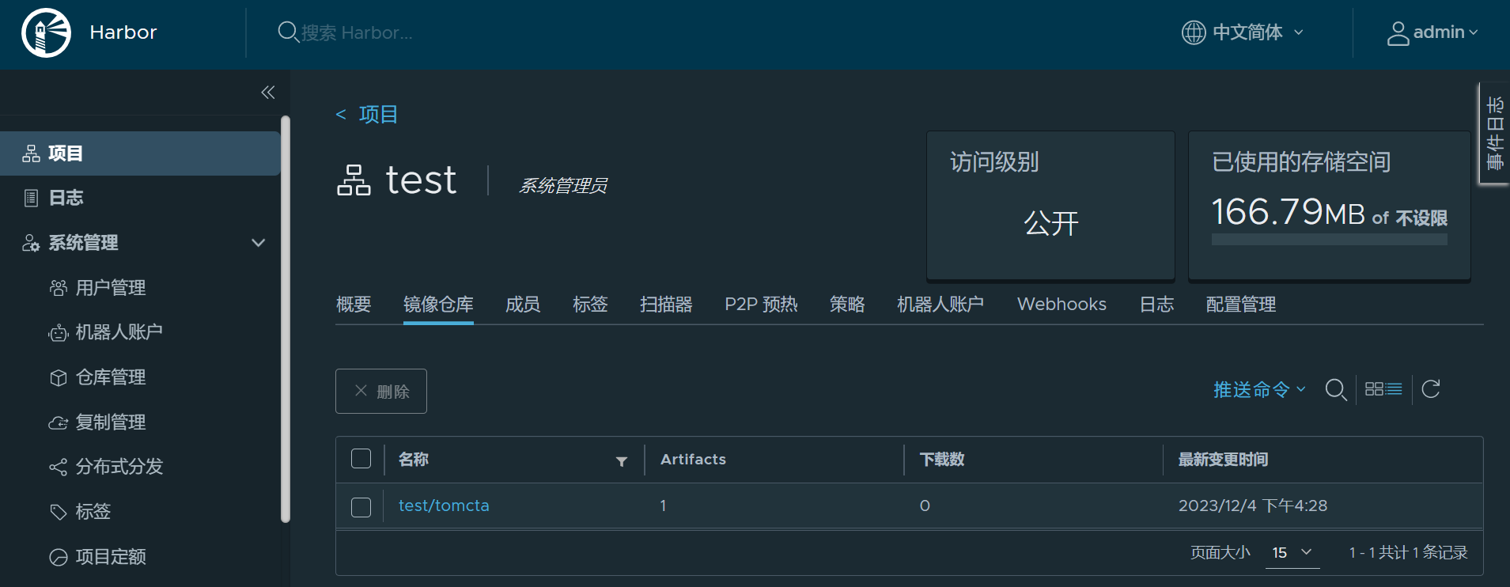Open 项目定额 in the sidebar

pos(111,557)
